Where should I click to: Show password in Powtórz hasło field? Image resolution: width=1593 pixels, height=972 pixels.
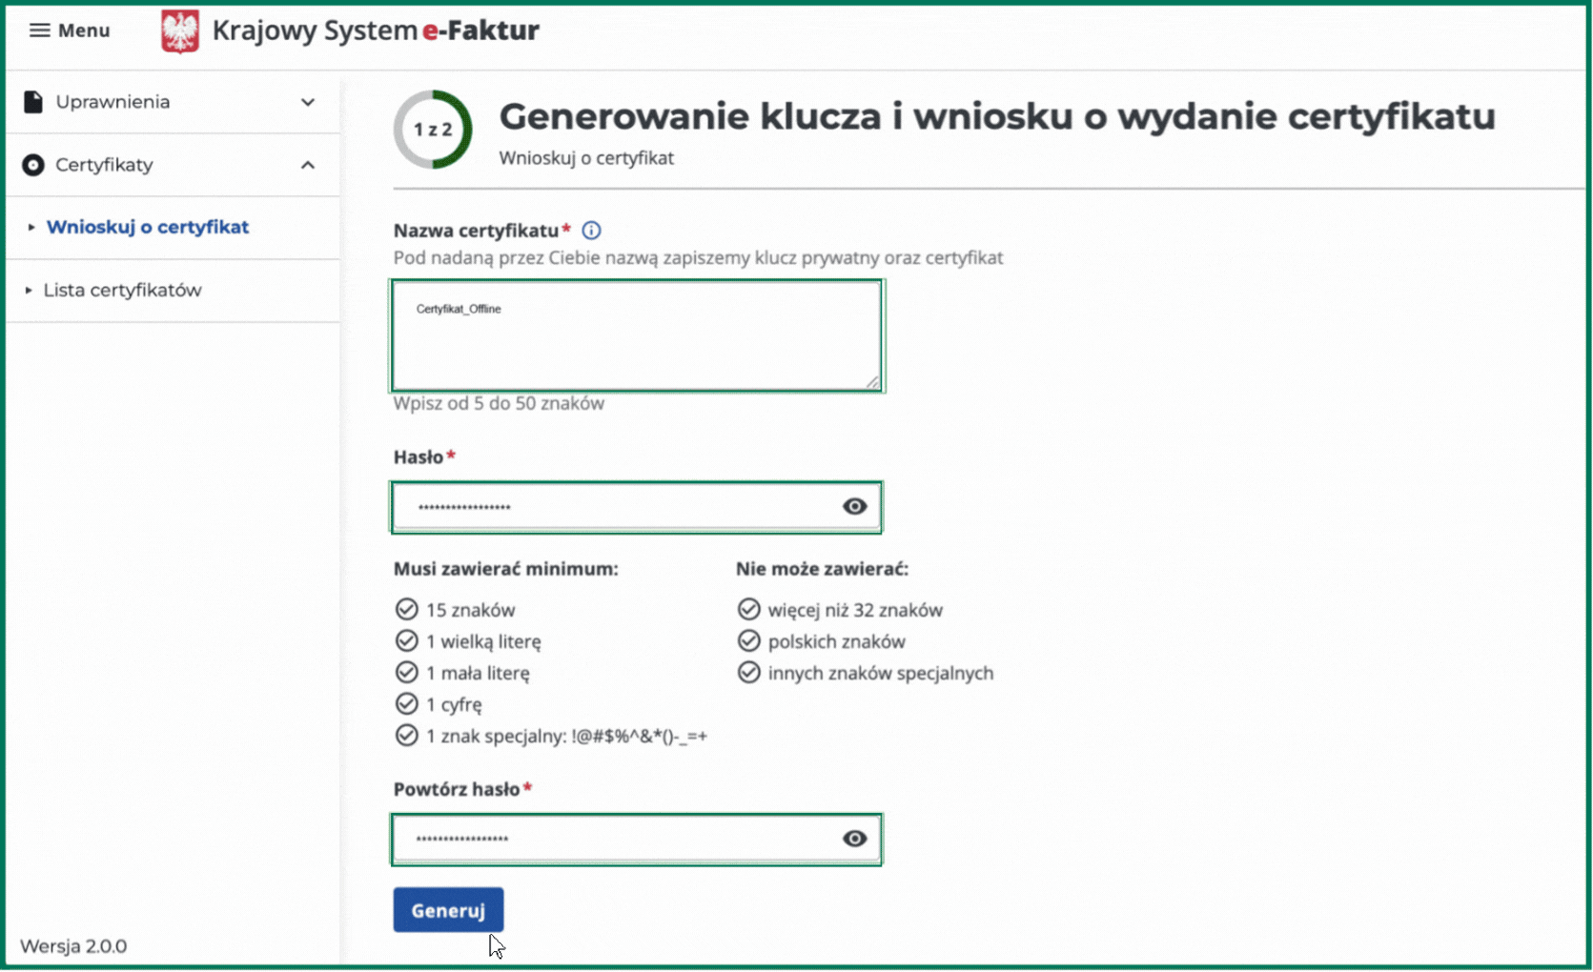[x=855, y=839]
